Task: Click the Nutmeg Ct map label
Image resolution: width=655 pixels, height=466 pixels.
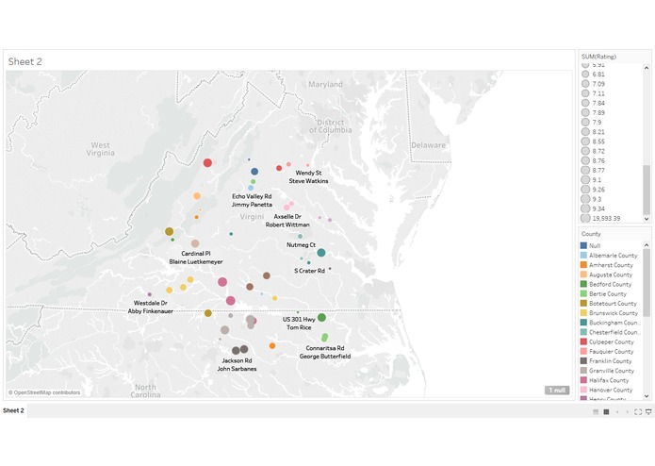Action: (301, 245)
